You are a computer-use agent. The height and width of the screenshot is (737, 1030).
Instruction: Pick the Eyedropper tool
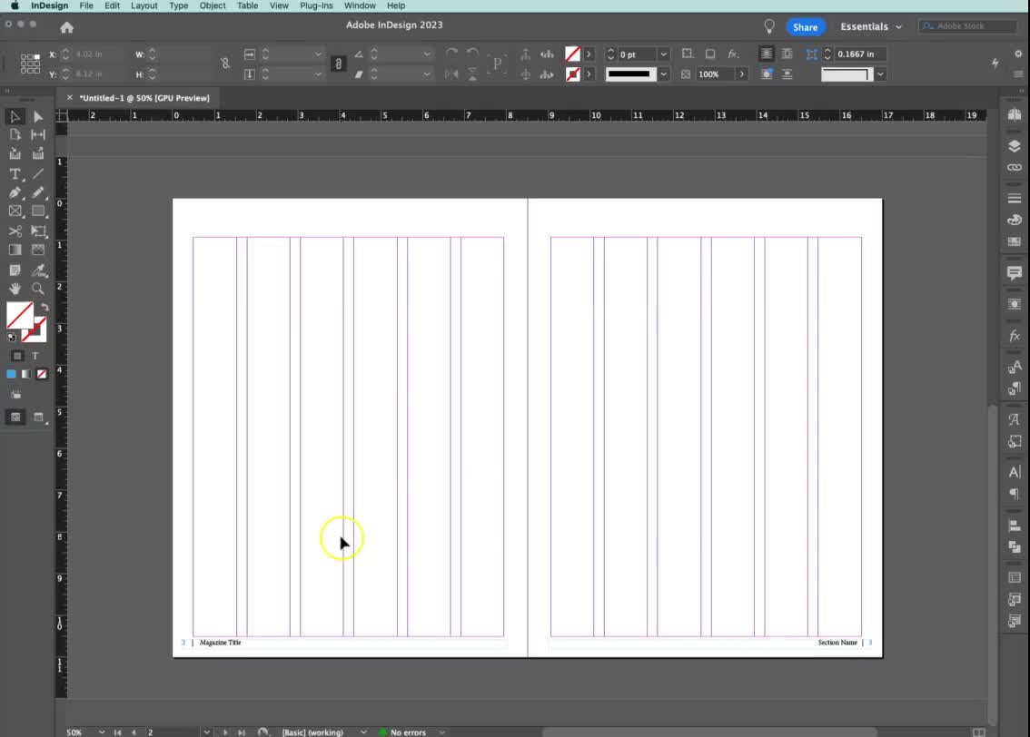click(40, 270)
